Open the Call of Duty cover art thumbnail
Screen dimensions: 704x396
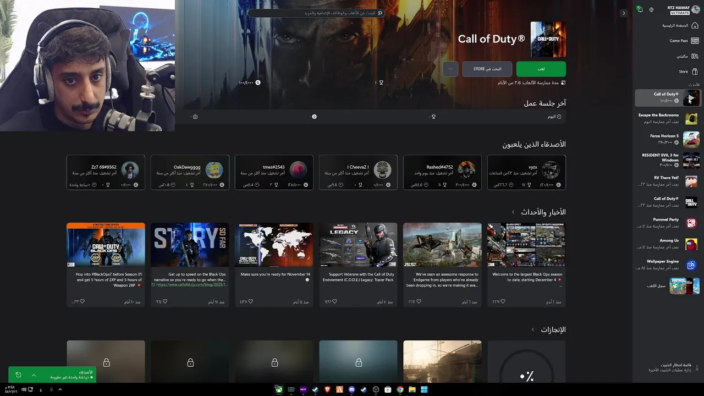tap(548, 40)
